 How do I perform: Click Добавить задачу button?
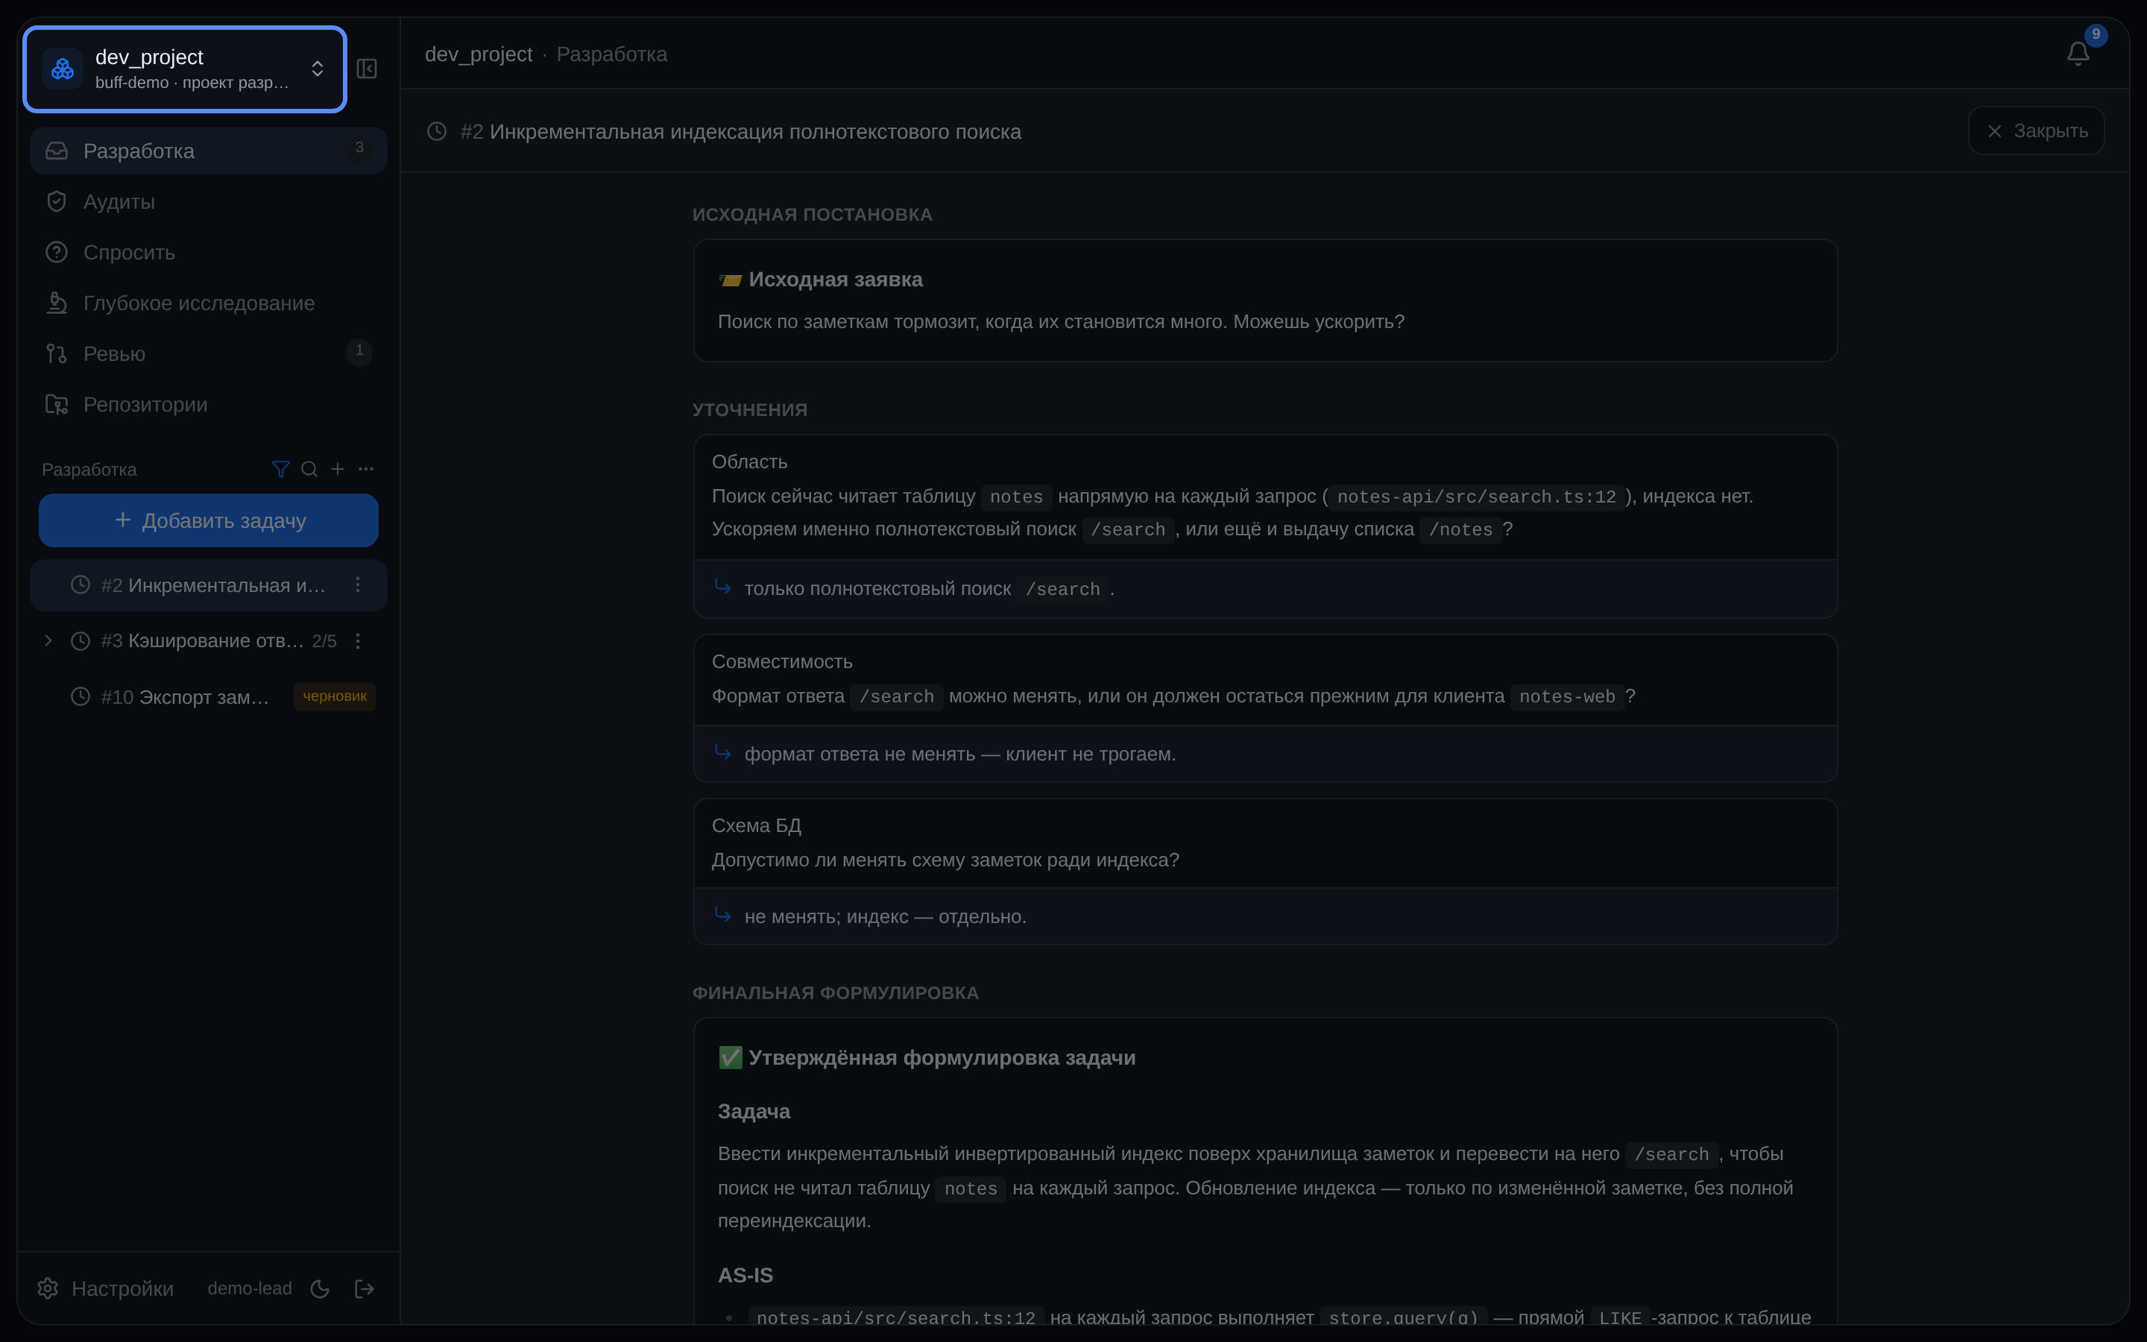pos(209,520)
